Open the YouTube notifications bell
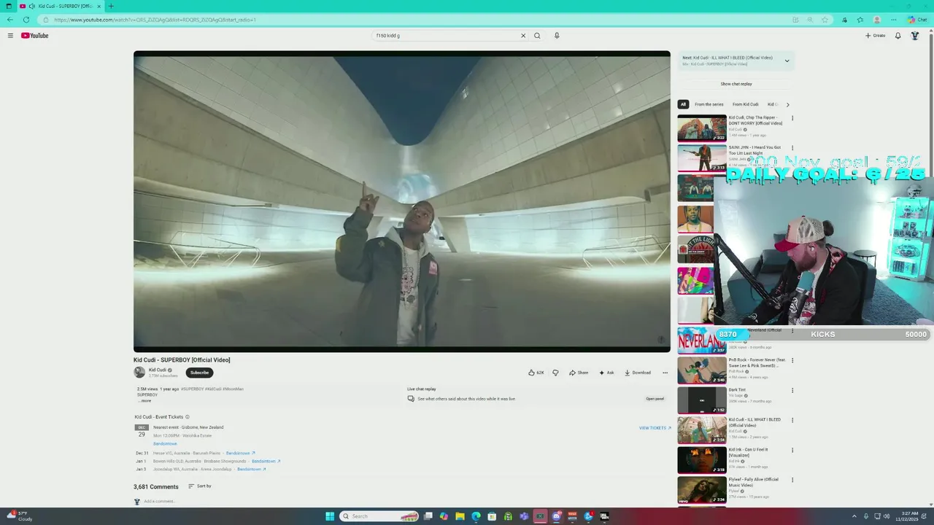934x525 pixels. (898, 35)
